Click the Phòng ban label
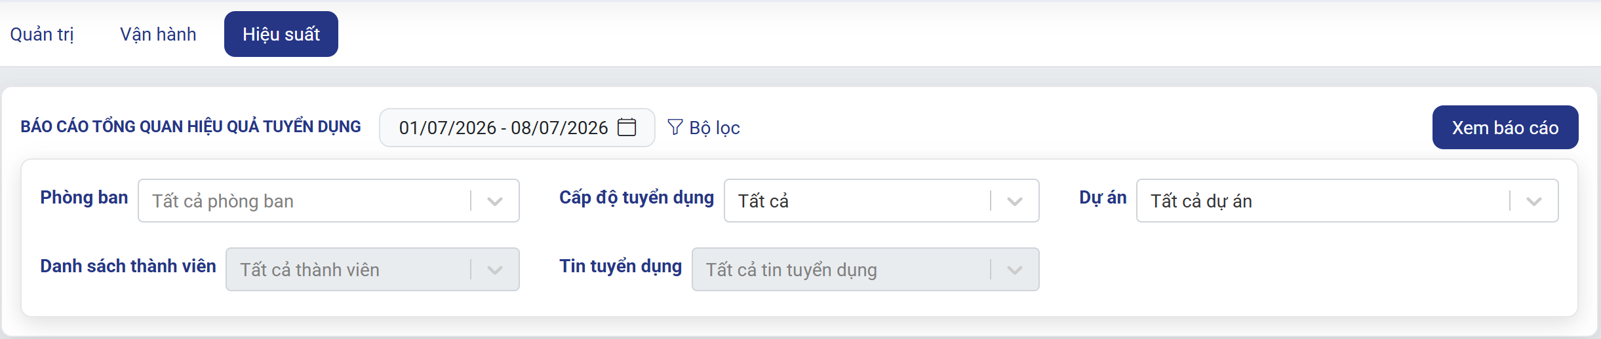This screenshot has height=339, width=1601. [x=84, y=198]
